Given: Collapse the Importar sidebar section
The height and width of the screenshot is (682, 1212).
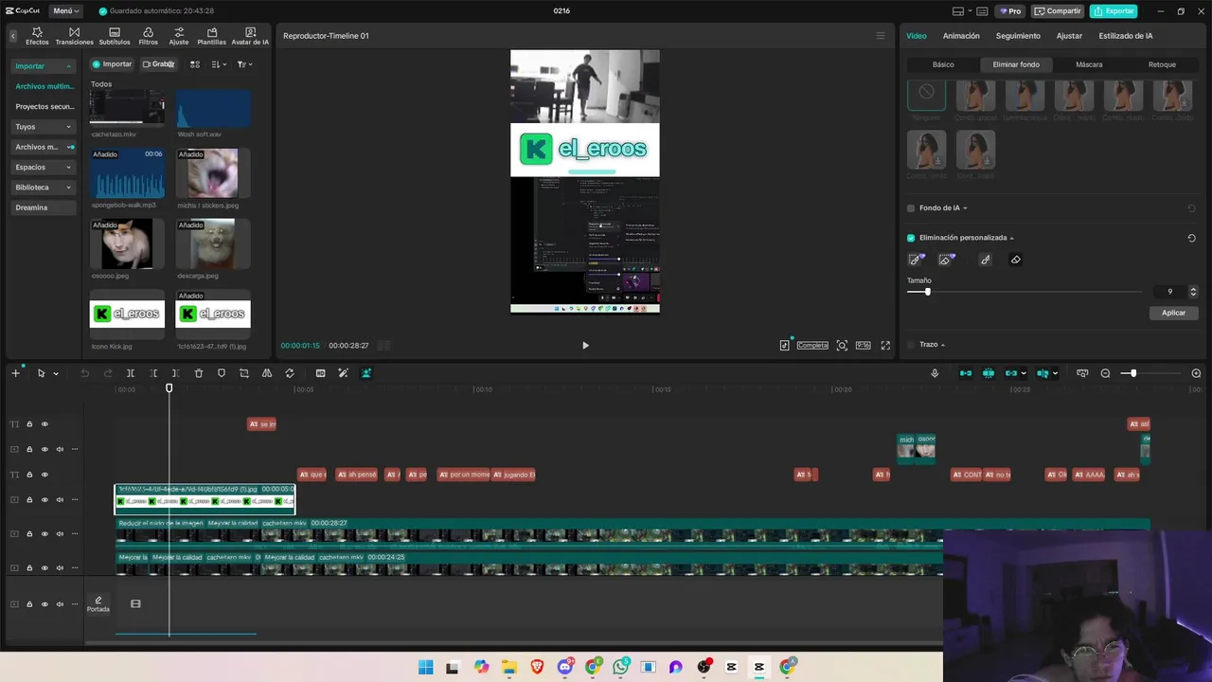Looking at the screenshot, I should [x=67, y=66].
